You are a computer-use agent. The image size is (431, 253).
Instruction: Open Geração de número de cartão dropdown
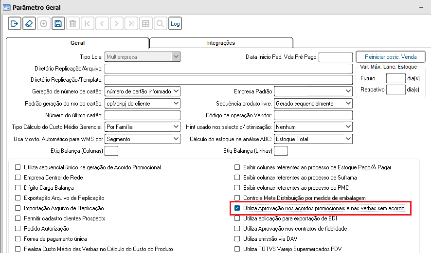point(143,91)
